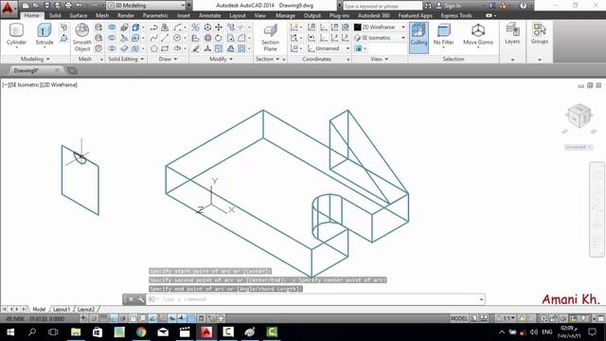The height and width of the screenshot is (341, 606).
Task: Switch to the Parametric ribbon tab
Action: click(x=155, y=15)
